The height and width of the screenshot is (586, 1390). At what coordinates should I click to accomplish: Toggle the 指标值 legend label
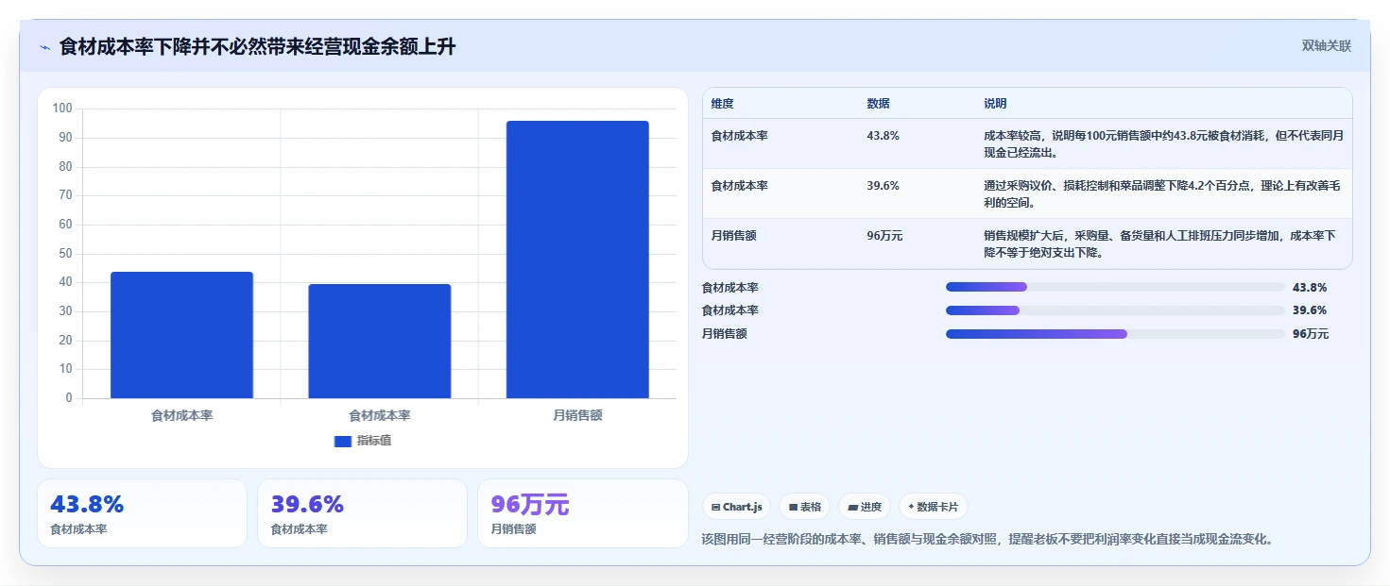coord(374,442)
